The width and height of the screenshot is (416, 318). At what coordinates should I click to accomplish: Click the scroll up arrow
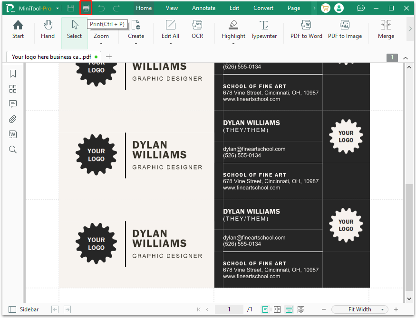409,67
